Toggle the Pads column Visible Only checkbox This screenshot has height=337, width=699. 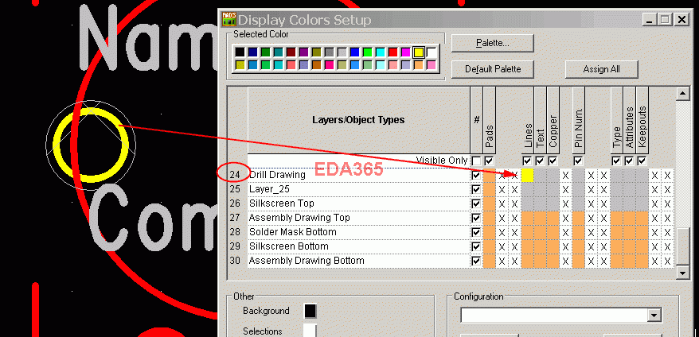coord(489,161)
